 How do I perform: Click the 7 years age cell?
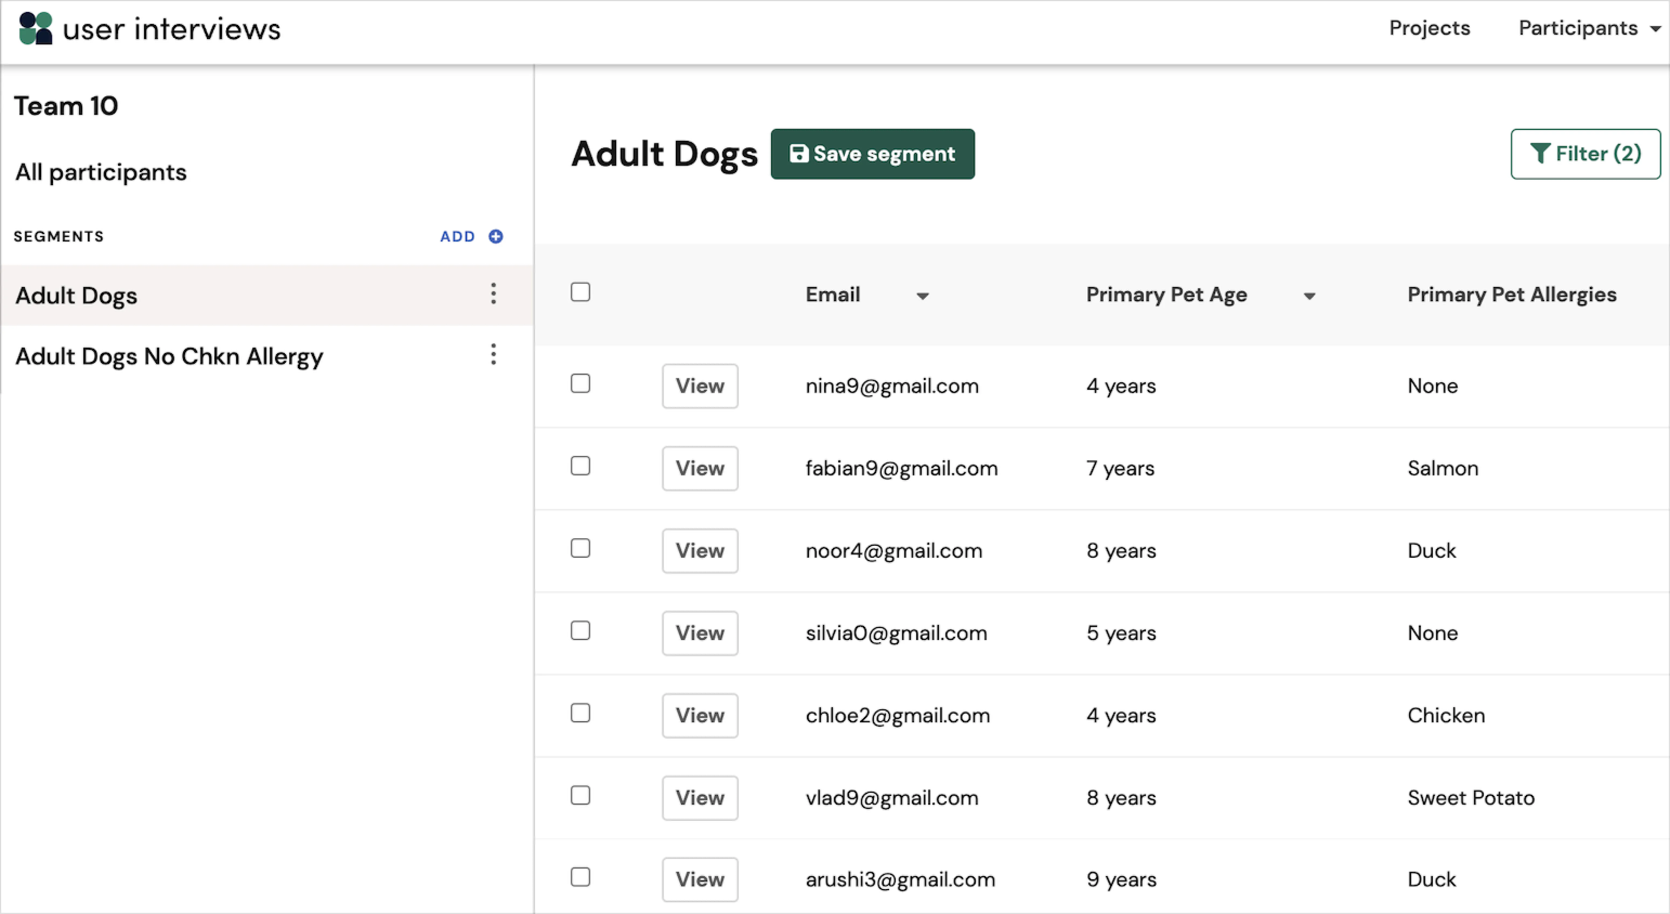1121,469
